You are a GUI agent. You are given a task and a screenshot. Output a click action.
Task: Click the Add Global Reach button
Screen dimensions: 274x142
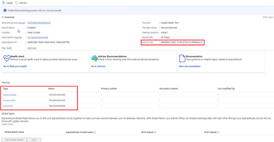pyautogui.click(x=14, y=140)
